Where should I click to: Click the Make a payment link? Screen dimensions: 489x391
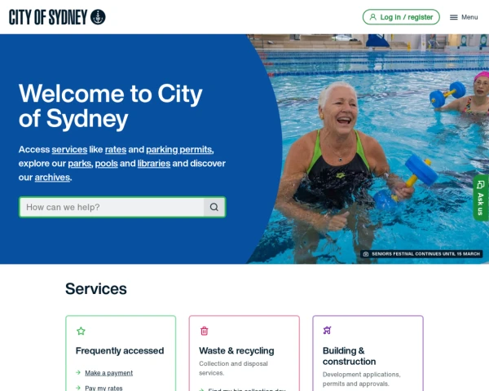click(x=109, y=373)
